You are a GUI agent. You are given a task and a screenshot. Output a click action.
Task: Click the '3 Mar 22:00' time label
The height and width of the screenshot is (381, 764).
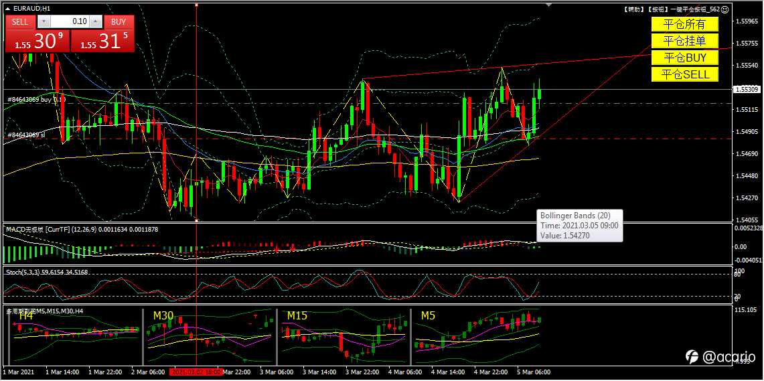click(362, 372)
